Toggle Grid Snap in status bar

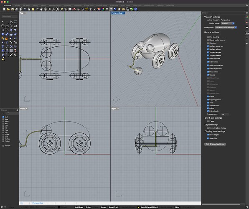pos(79,207)
